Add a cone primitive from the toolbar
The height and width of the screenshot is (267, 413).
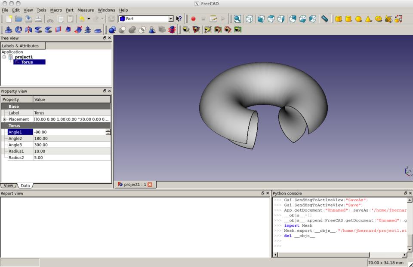click(368, 19)
